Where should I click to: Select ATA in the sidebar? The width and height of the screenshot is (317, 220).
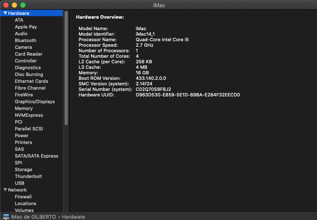[x=19, y=20]
